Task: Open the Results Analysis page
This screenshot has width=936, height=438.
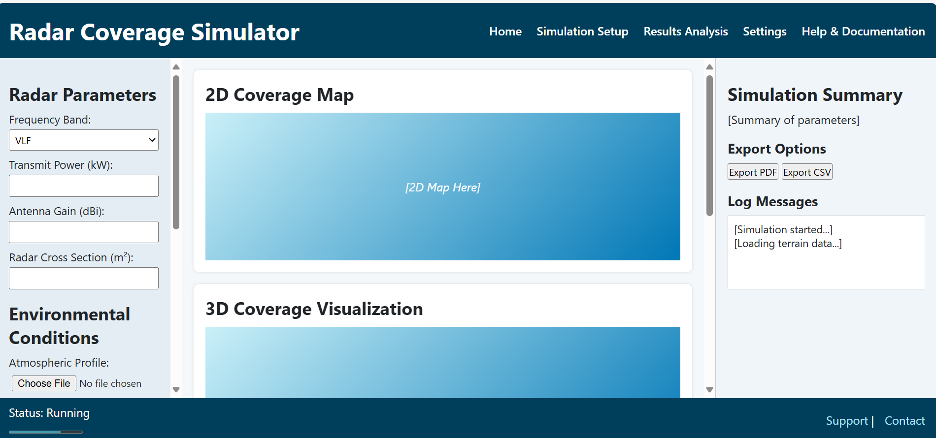Action: (685, 31)
